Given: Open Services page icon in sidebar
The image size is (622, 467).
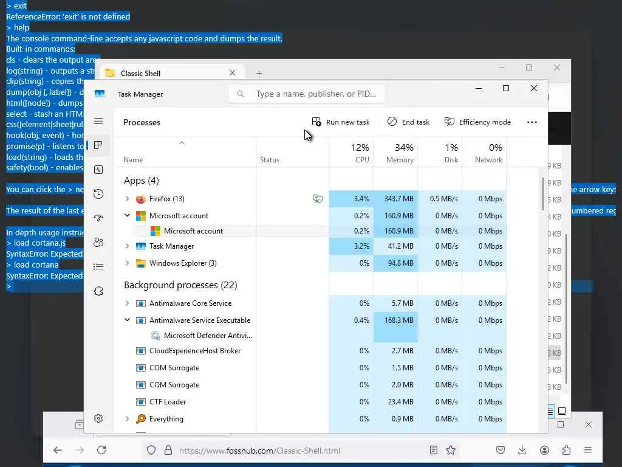Looking at the screenshot, I should (x=98, y=291).
